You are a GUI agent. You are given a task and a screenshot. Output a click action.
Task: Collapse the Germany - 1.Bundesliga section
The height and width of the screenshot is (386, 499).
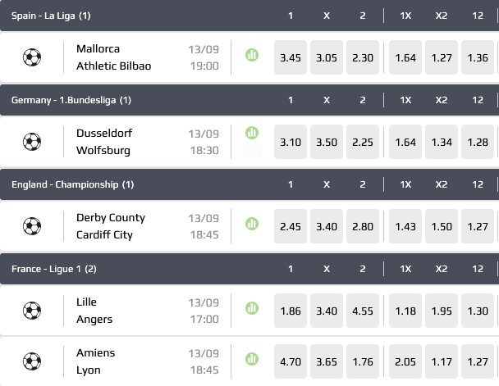tap(71, 100)
